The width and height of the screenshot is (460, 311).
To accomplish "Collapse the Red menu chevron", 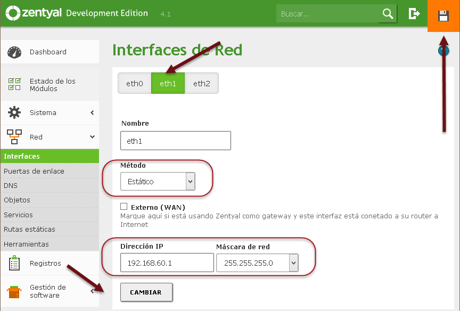I will point(92,137).
